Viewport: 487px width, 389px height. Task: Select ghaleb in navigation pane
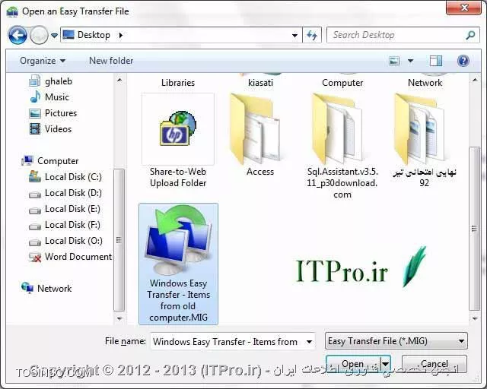(59, 81)
